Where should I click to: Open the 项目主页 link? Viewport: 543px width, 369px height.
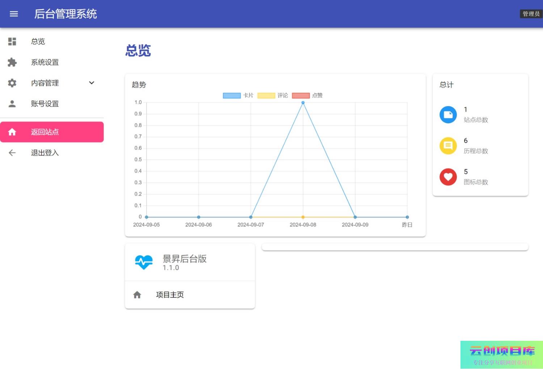click(170, 295)
